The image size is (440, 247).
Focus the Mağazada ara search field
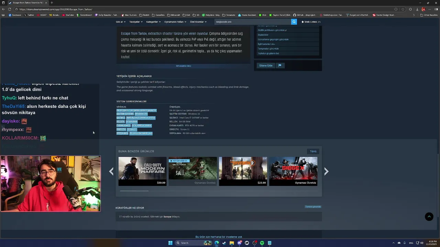(x=253, y=22)
